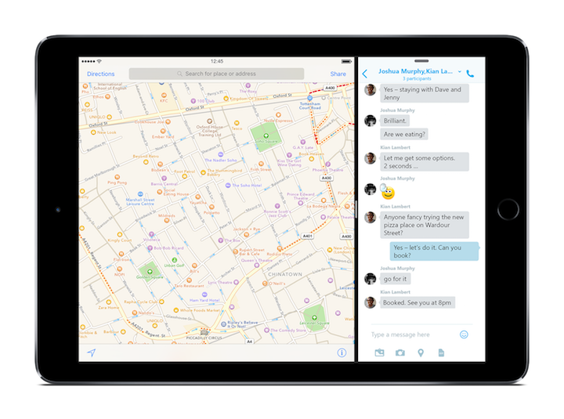Expand the conversation title dropdown arrow
This screenshot has height=419, width=564.
tap(459, 71)
